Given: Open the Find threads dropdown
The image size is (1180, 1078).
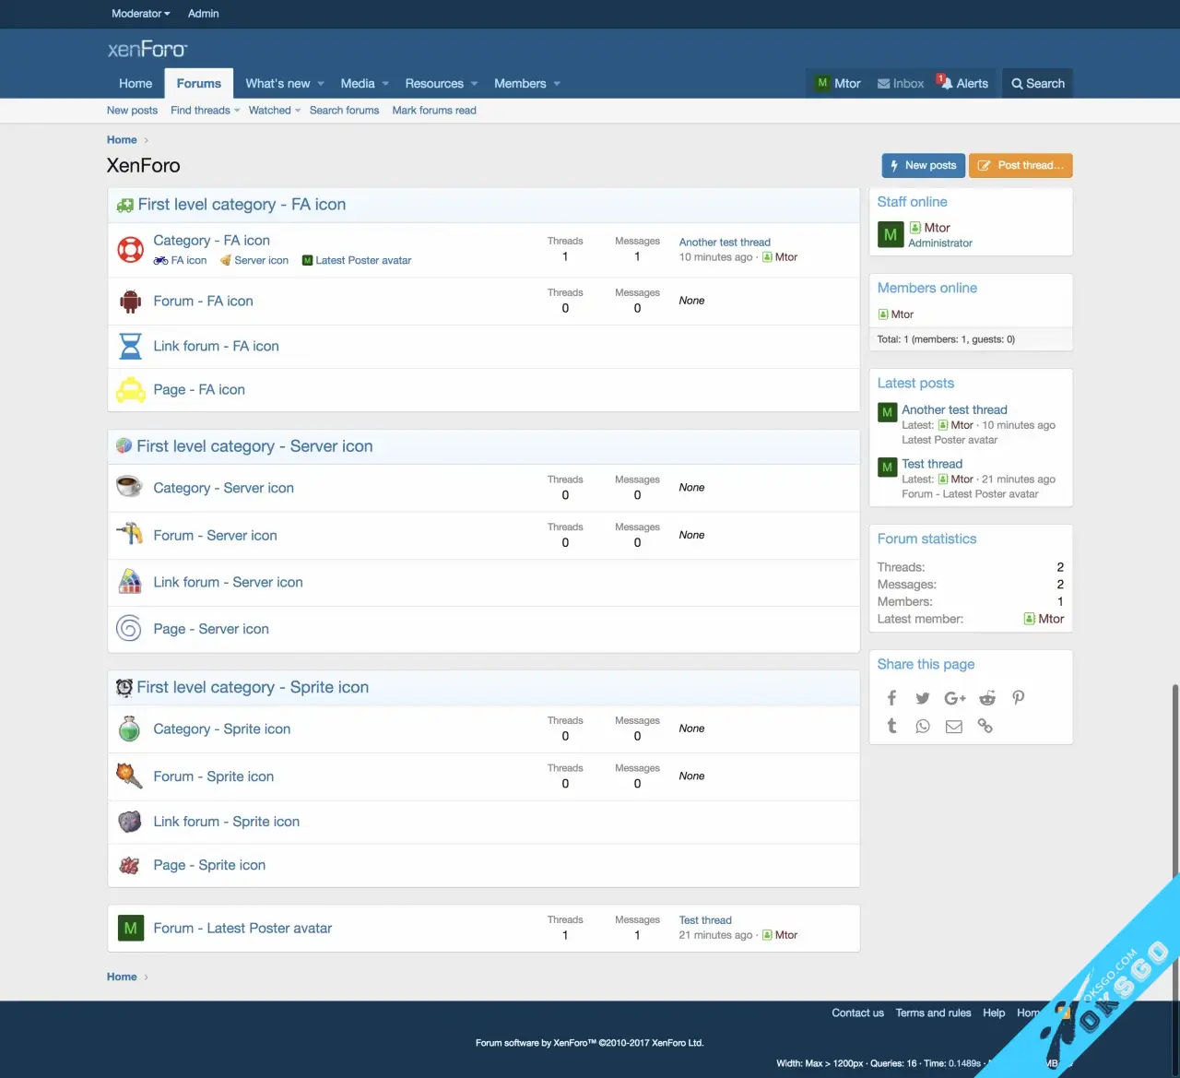Looking at the screenshot, I should tap(205, 111).
